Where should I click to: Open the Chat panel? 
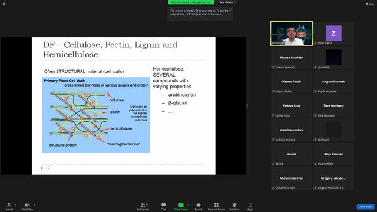[164, 206]
